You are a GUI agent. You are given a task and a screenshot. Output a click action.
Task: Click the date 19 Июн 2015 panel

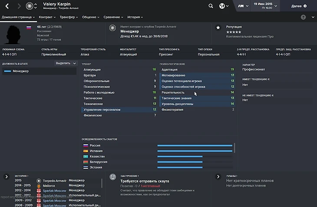click(x=263, y=6)
